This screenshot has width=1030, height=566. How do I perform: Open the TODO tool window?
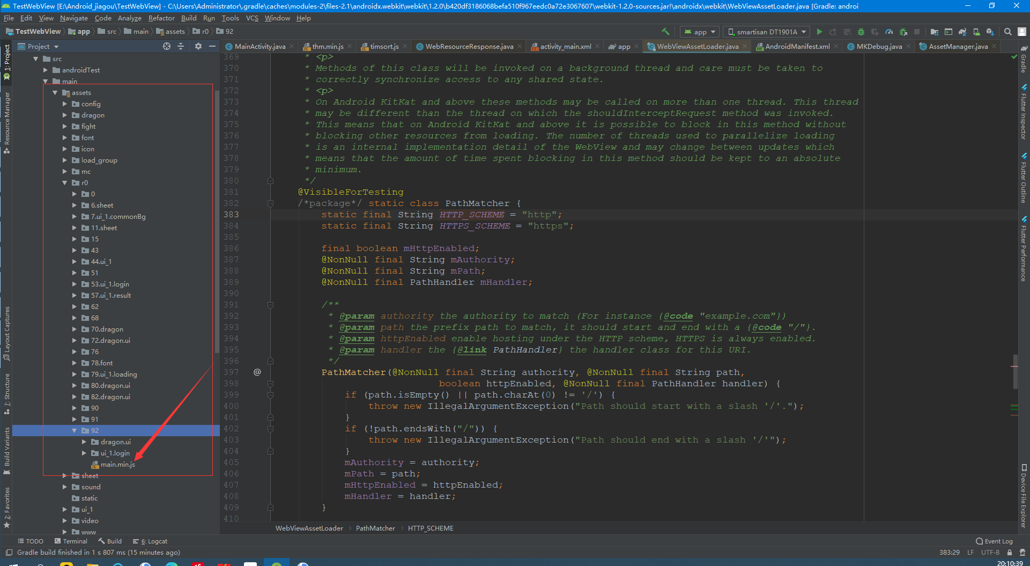pos(31,541)
